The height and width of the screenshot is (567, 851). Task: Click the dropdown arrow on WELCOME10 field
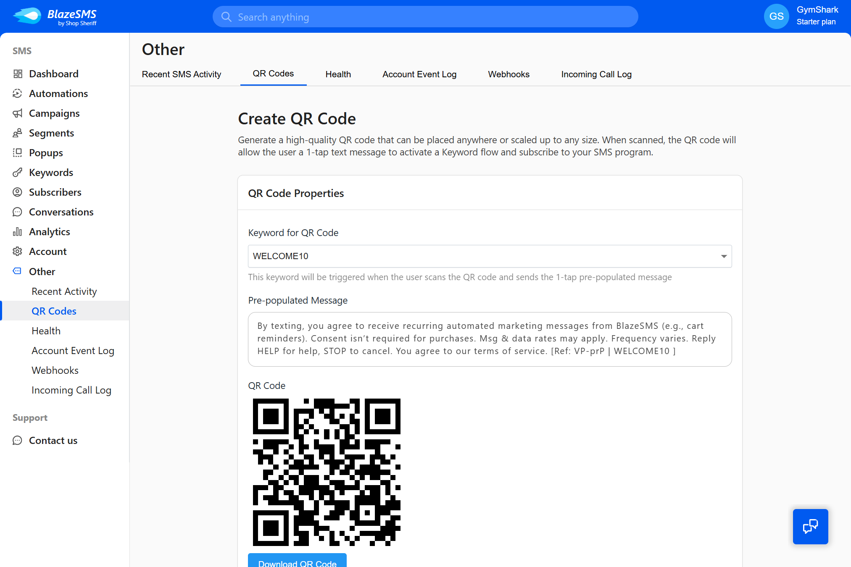click(724, 256)
